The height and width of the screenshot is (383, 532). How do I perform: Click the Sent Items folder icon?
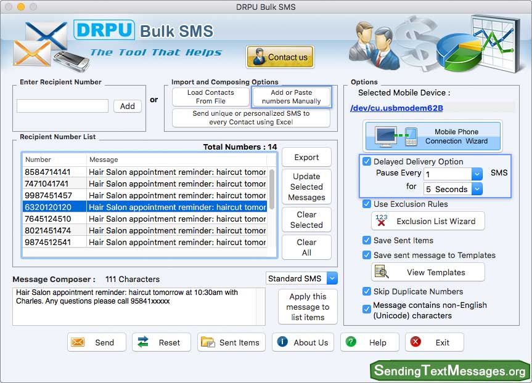(x=208, y=342)
